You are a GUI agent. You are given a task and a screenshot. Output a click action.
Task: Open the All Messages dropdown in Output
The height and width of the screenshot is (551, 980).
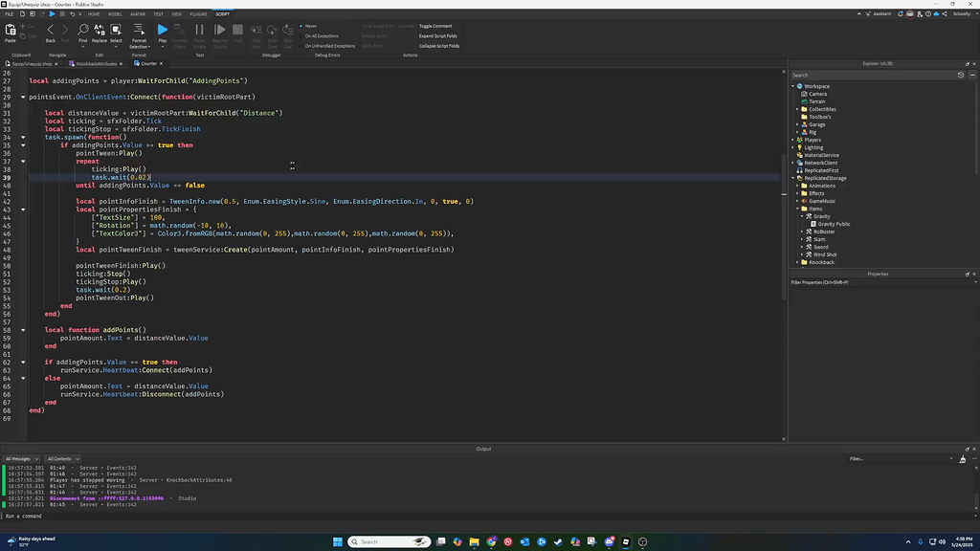pos(21,458)
